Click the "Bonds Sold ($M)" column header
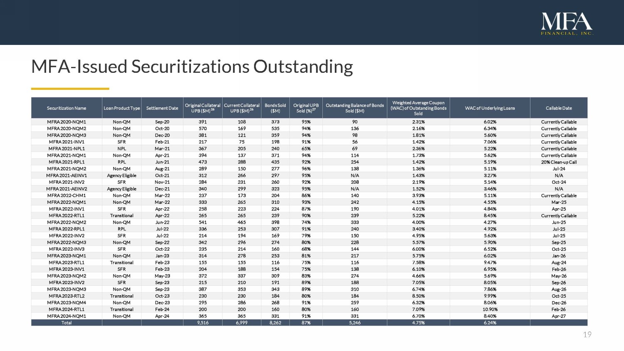 (275, 108)
